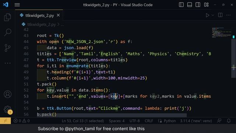
Task: Change line ending via CRLF status item
Action: coord(149,121)
